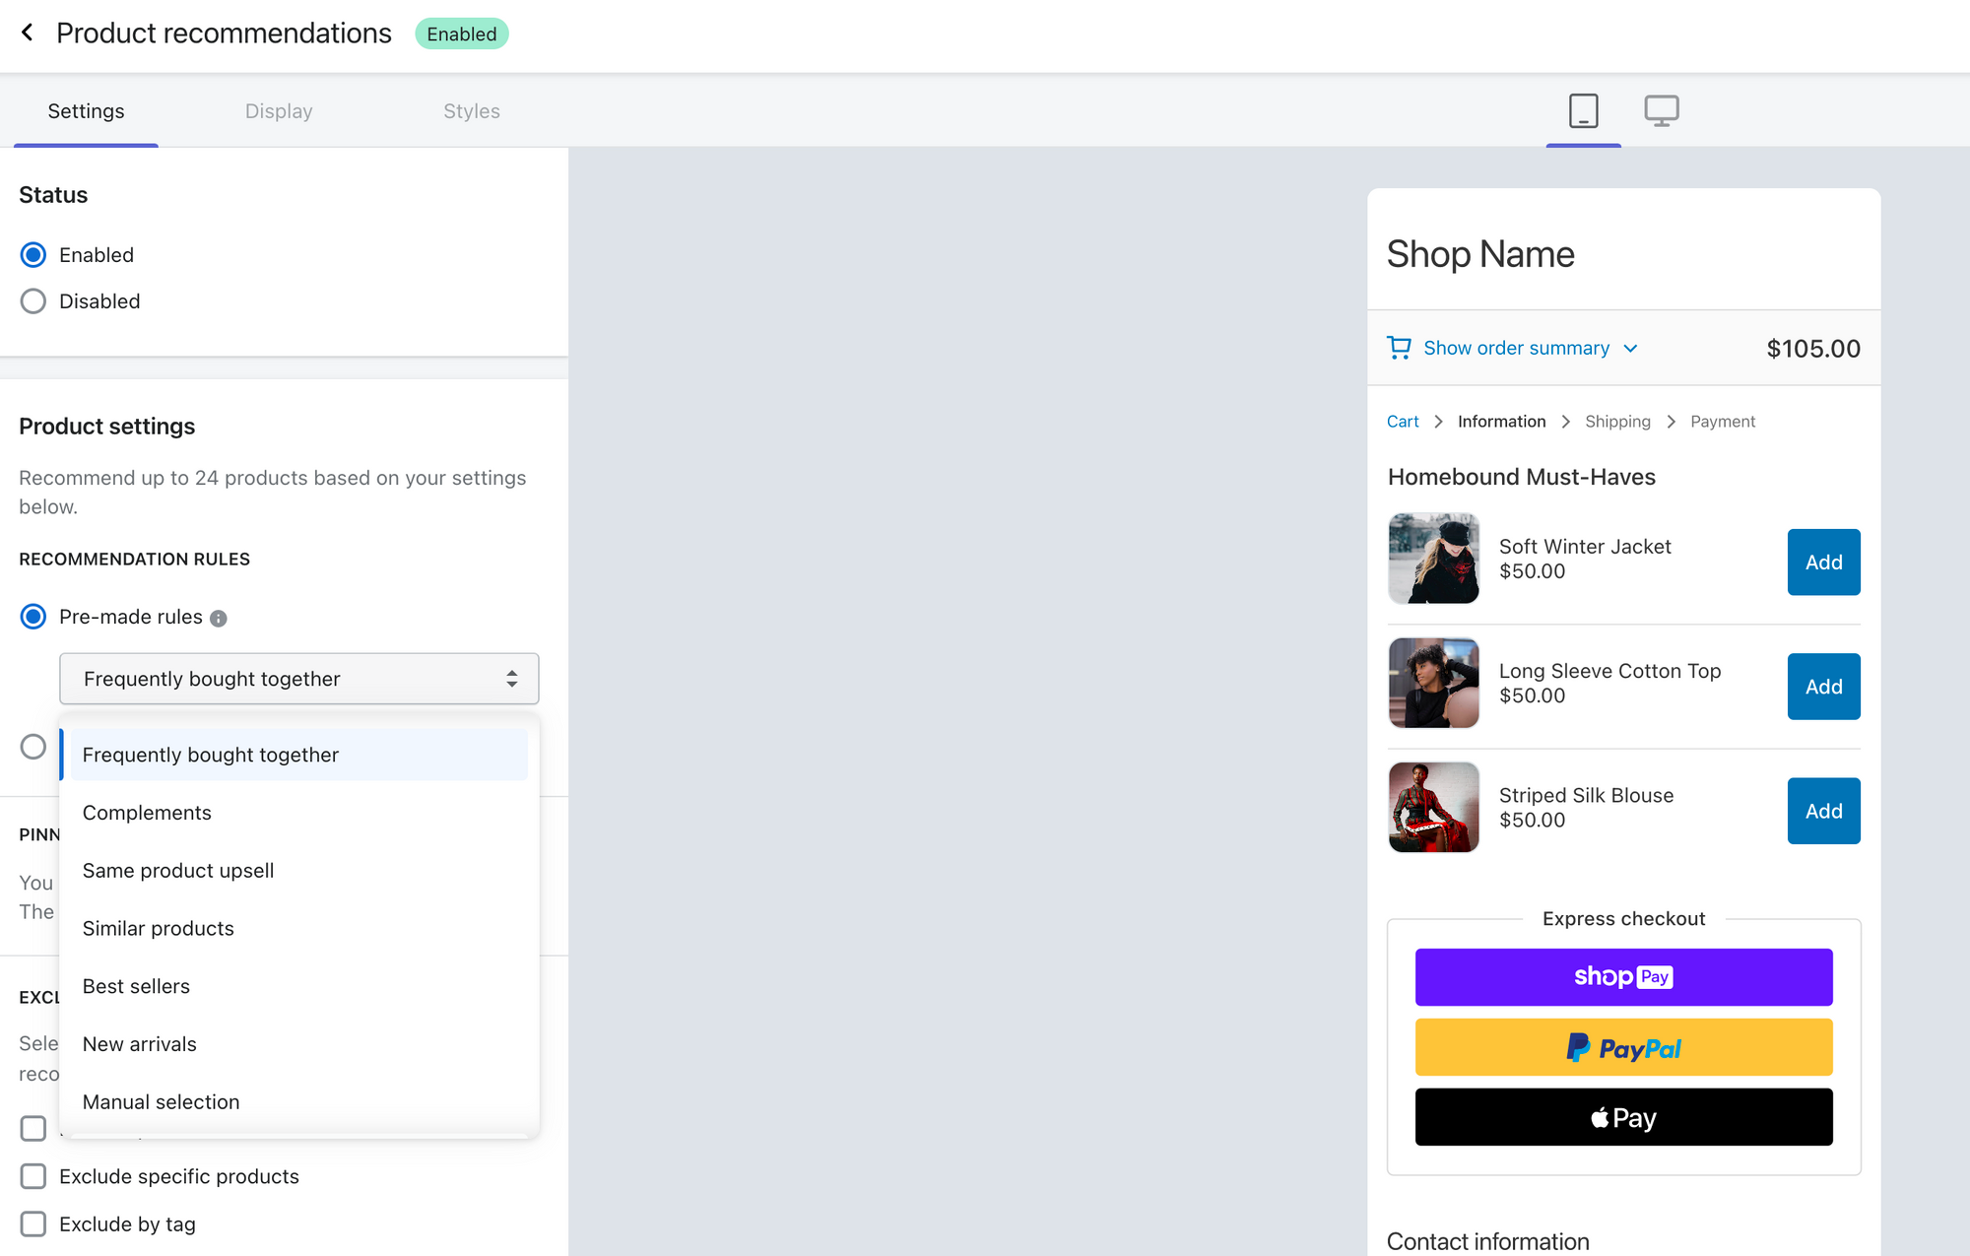Click the cart icon near order summary
The image size is (1970, 1256).
[1398, 347]
